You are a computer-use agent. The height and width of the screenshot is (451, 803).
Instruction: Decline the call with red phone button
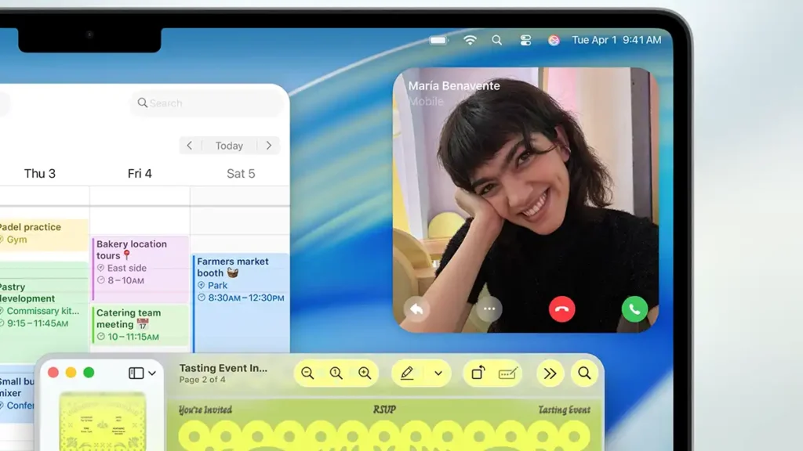(x=561, y=308)
